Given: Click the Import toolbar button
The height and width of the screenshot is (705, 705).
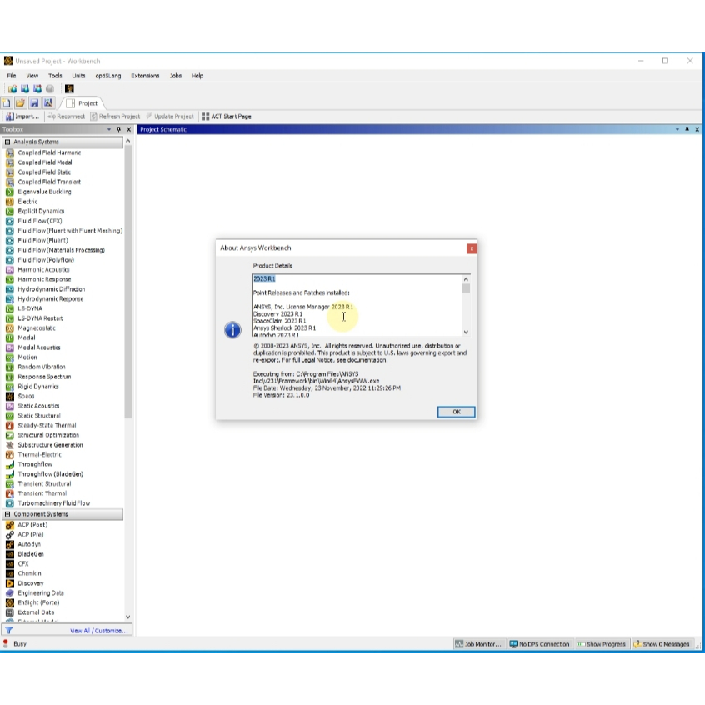Looking at the screenshot, I should click(x=22, y=117).
